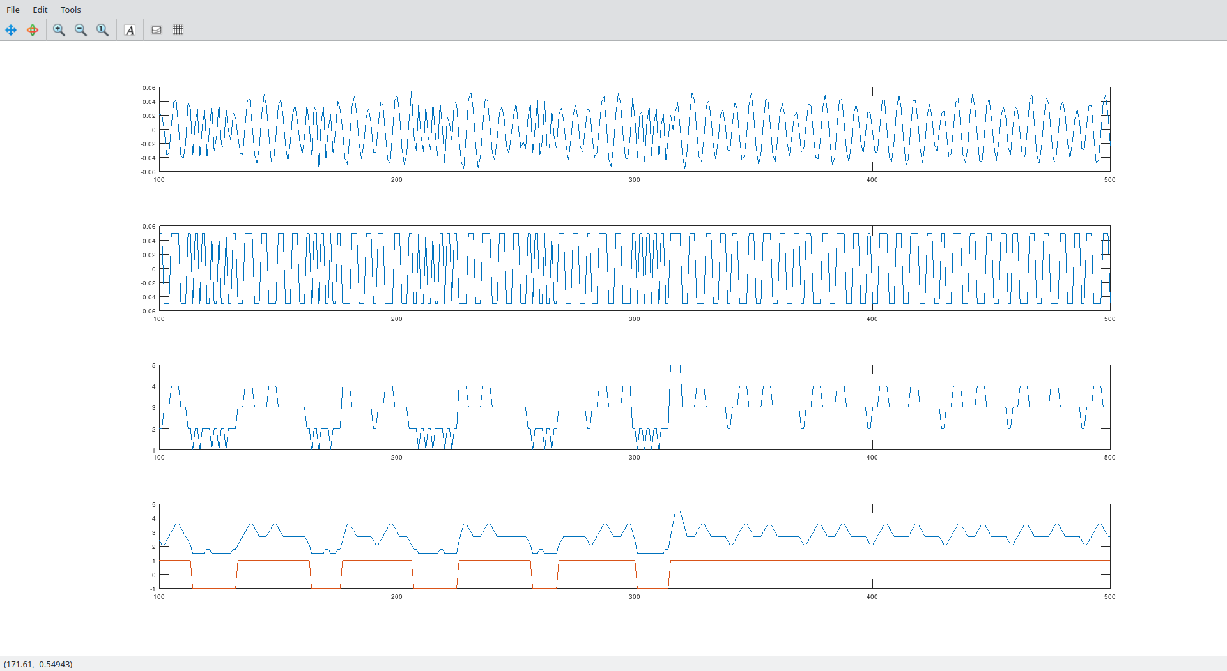Click inside the third subplot step signal

[x=635, y=407]
